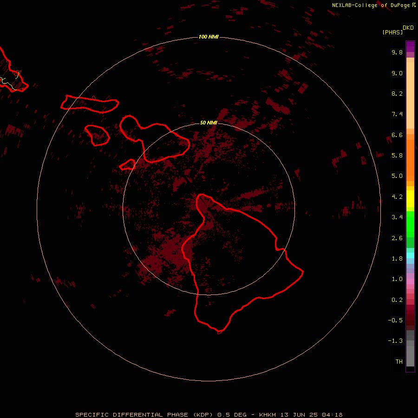Click the cyan color bar segment
The image size is (418, 418).
pyautogui.click(x=410, y=255)
